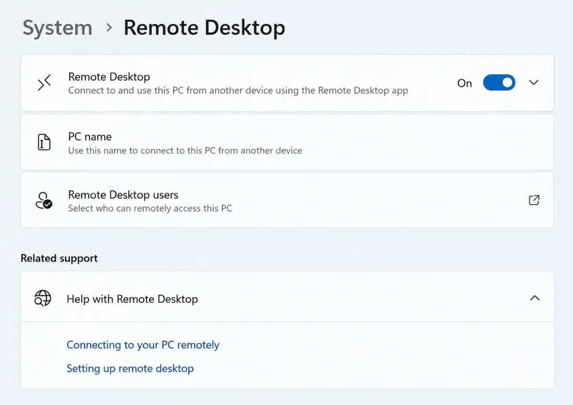
Task: Click the 'On' status label
Action: click(465, 83)
